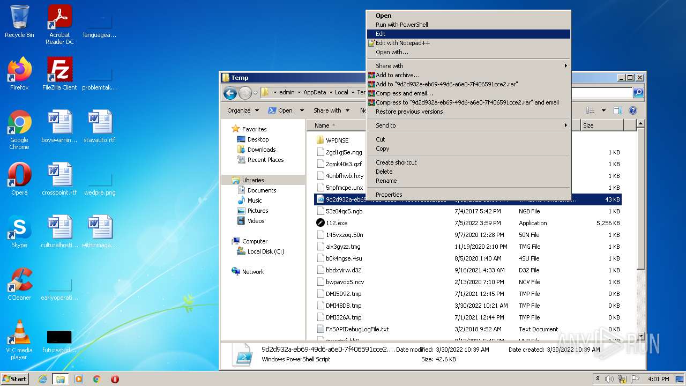The image size is (686, 386).
Task: Expand Local breadcrumb dropdown arrow
Action: (353, 92)
